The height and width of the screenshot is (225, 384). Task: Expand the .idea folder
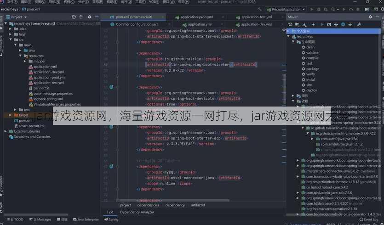coord(10,29)
